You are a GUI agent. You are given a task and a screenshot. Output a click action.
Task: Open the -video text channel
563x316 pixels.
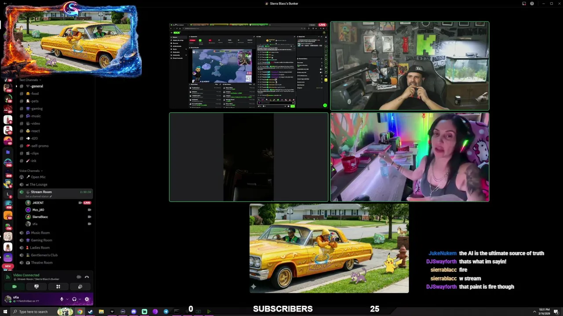55,123
